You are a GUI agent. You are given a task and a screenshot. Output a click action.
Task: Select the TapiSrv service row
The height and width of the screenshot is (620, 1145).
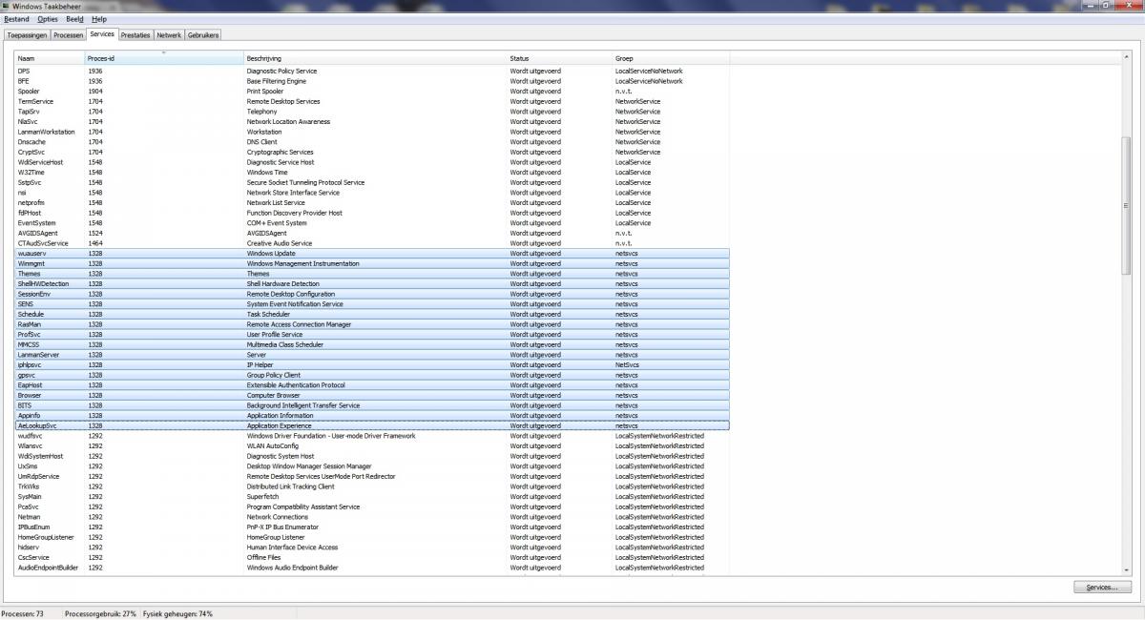[373, 112]
